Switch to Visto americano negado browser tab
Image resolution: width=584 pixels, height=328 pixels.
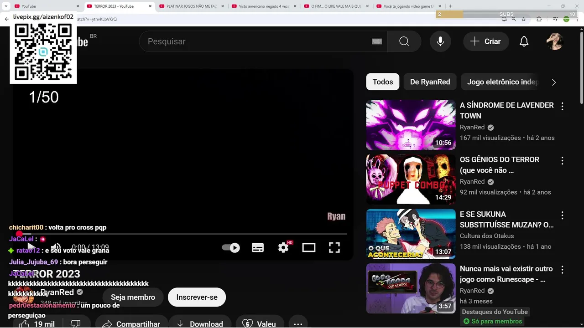point(264,6)
